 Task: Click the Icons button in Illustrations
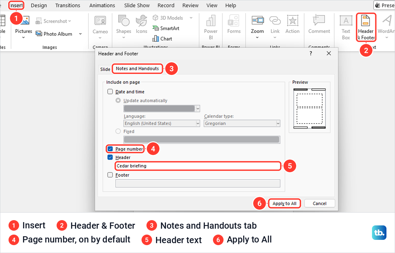(142, 24)
